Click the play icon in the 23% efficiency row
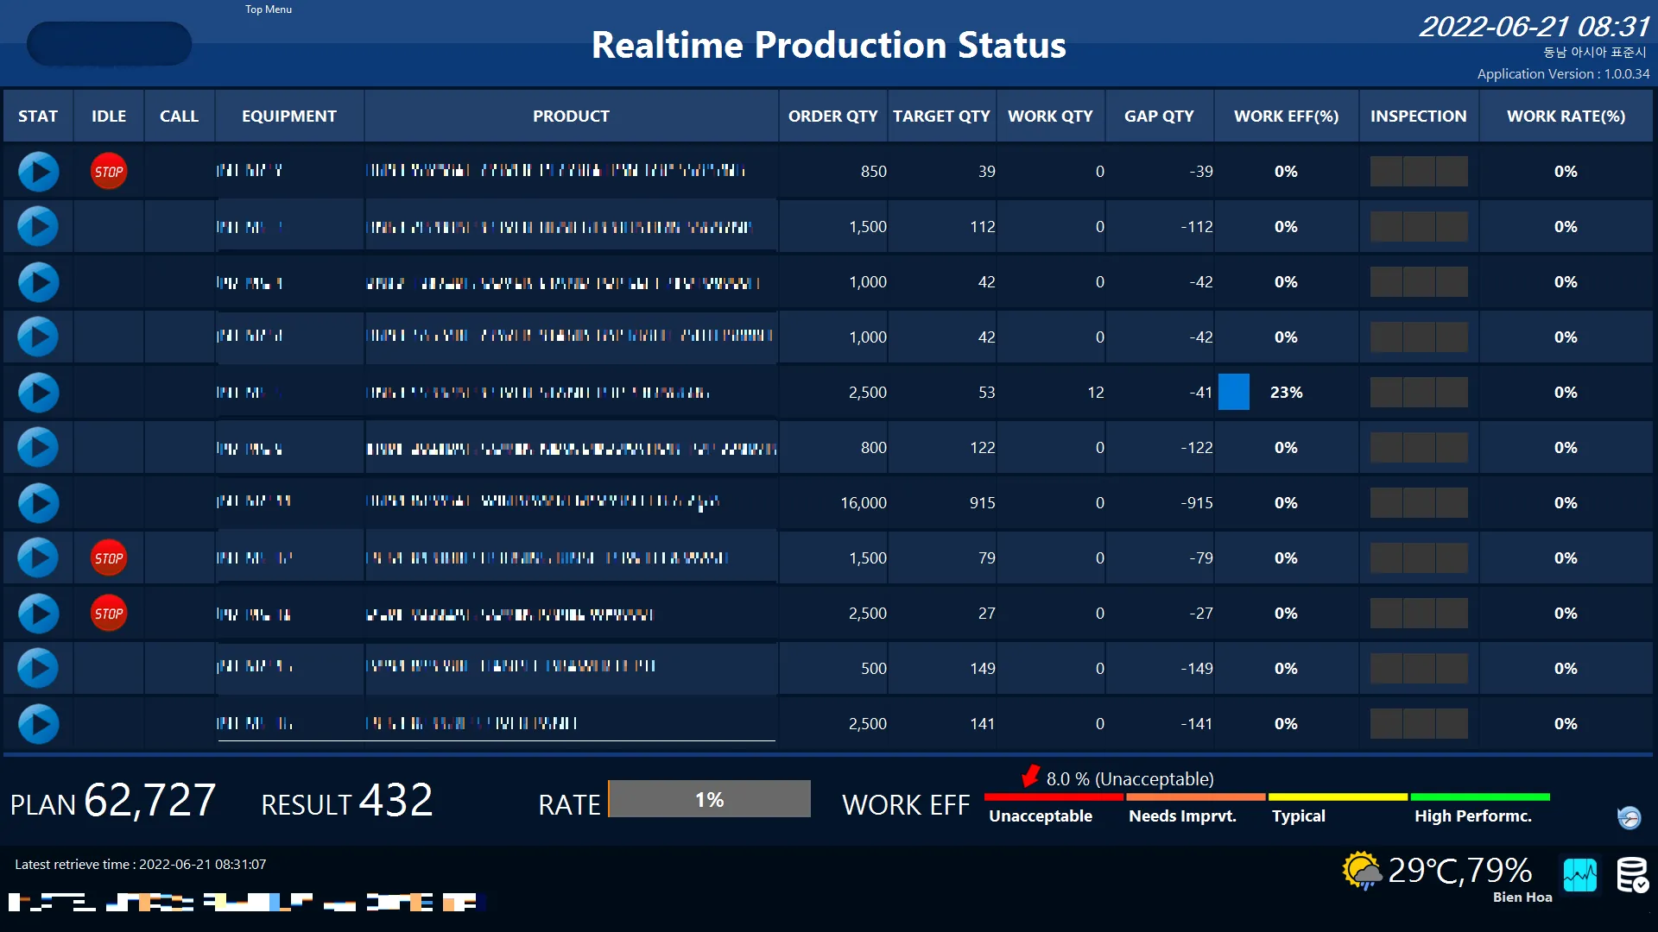The width and height of the screenshot is (1658, 932). coord(38,393)
